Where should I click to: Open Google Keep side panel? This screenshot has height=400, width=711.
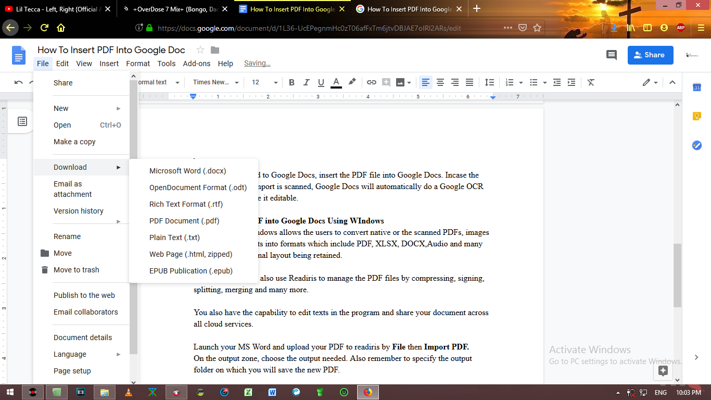pos(697,116)
